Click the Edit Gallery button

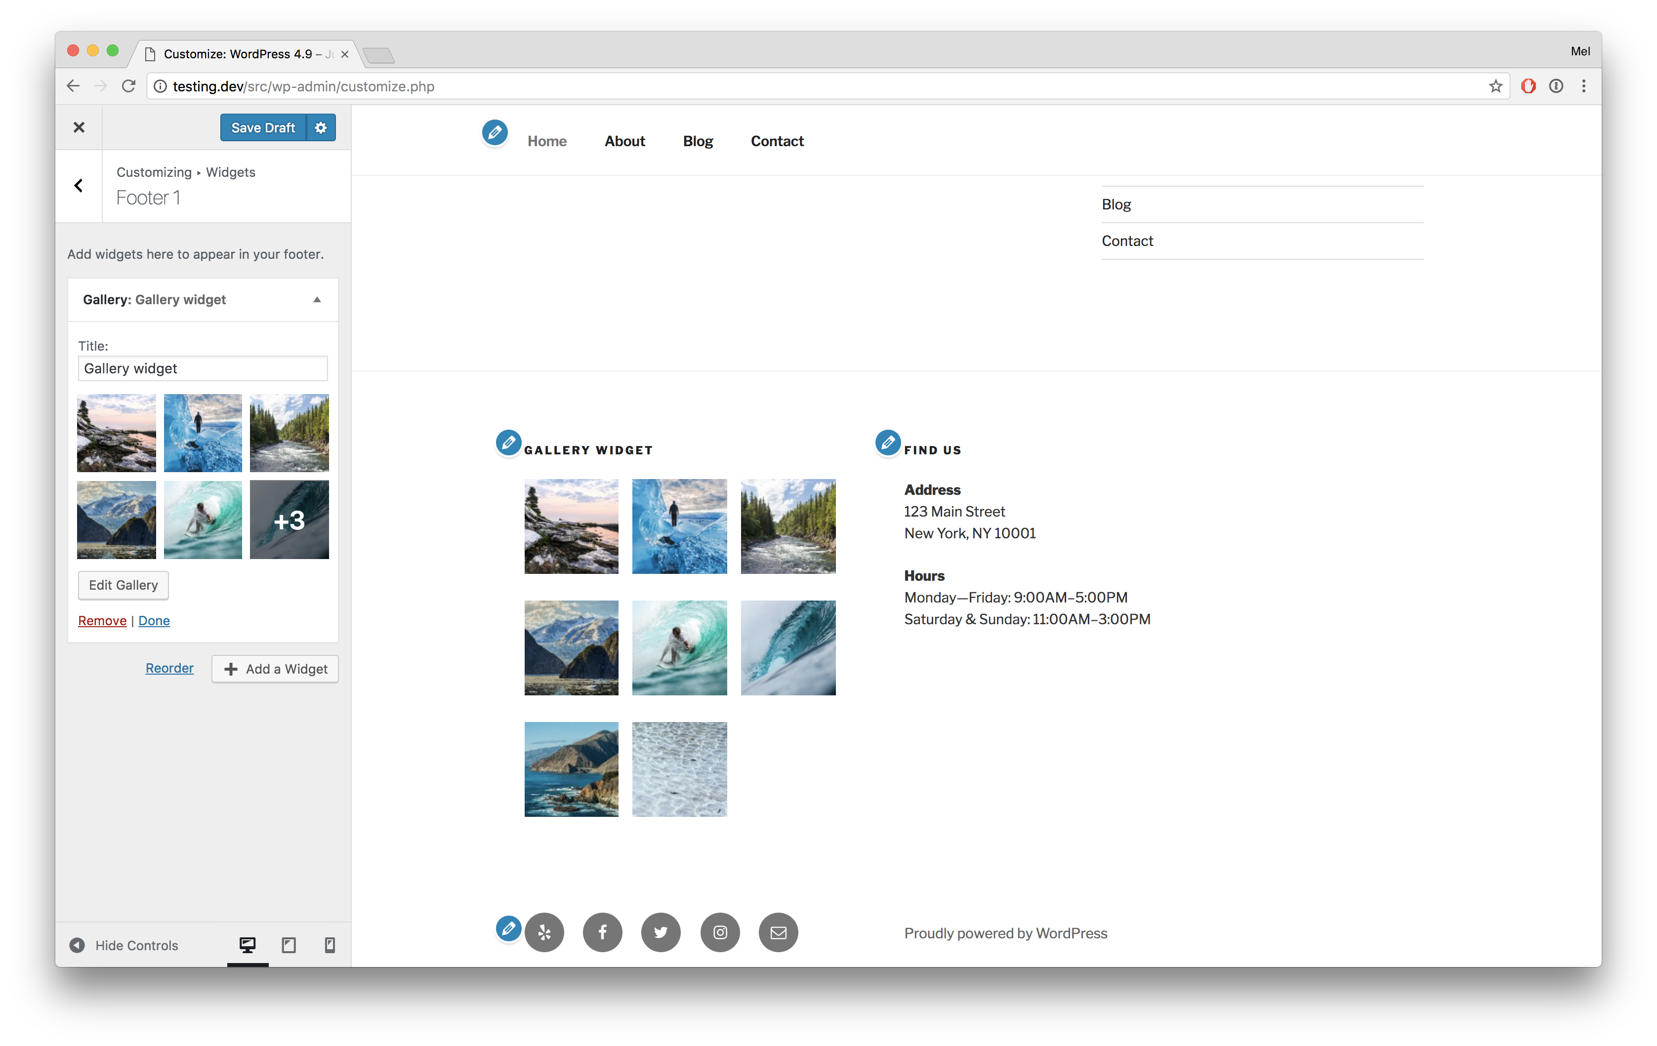tap(123, 585)
